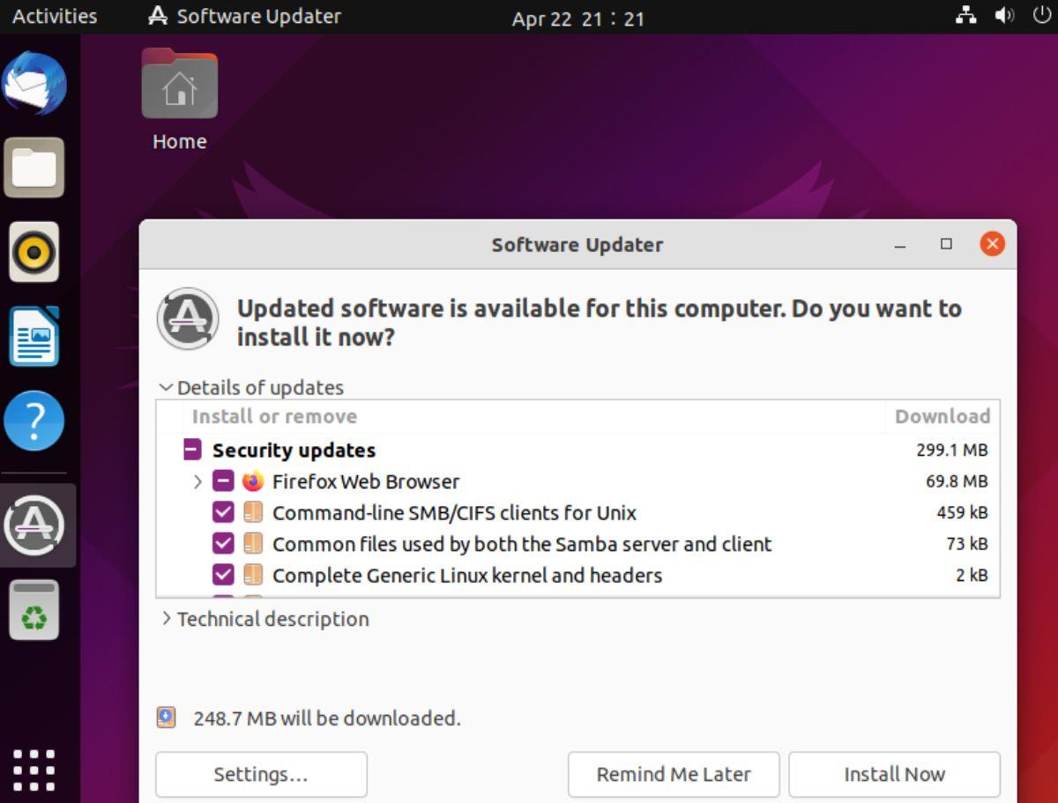Viewport: 1058px width, 803px height.
Task: Open the clock menu showing Apr 22
Action: (x=578, y=18)
